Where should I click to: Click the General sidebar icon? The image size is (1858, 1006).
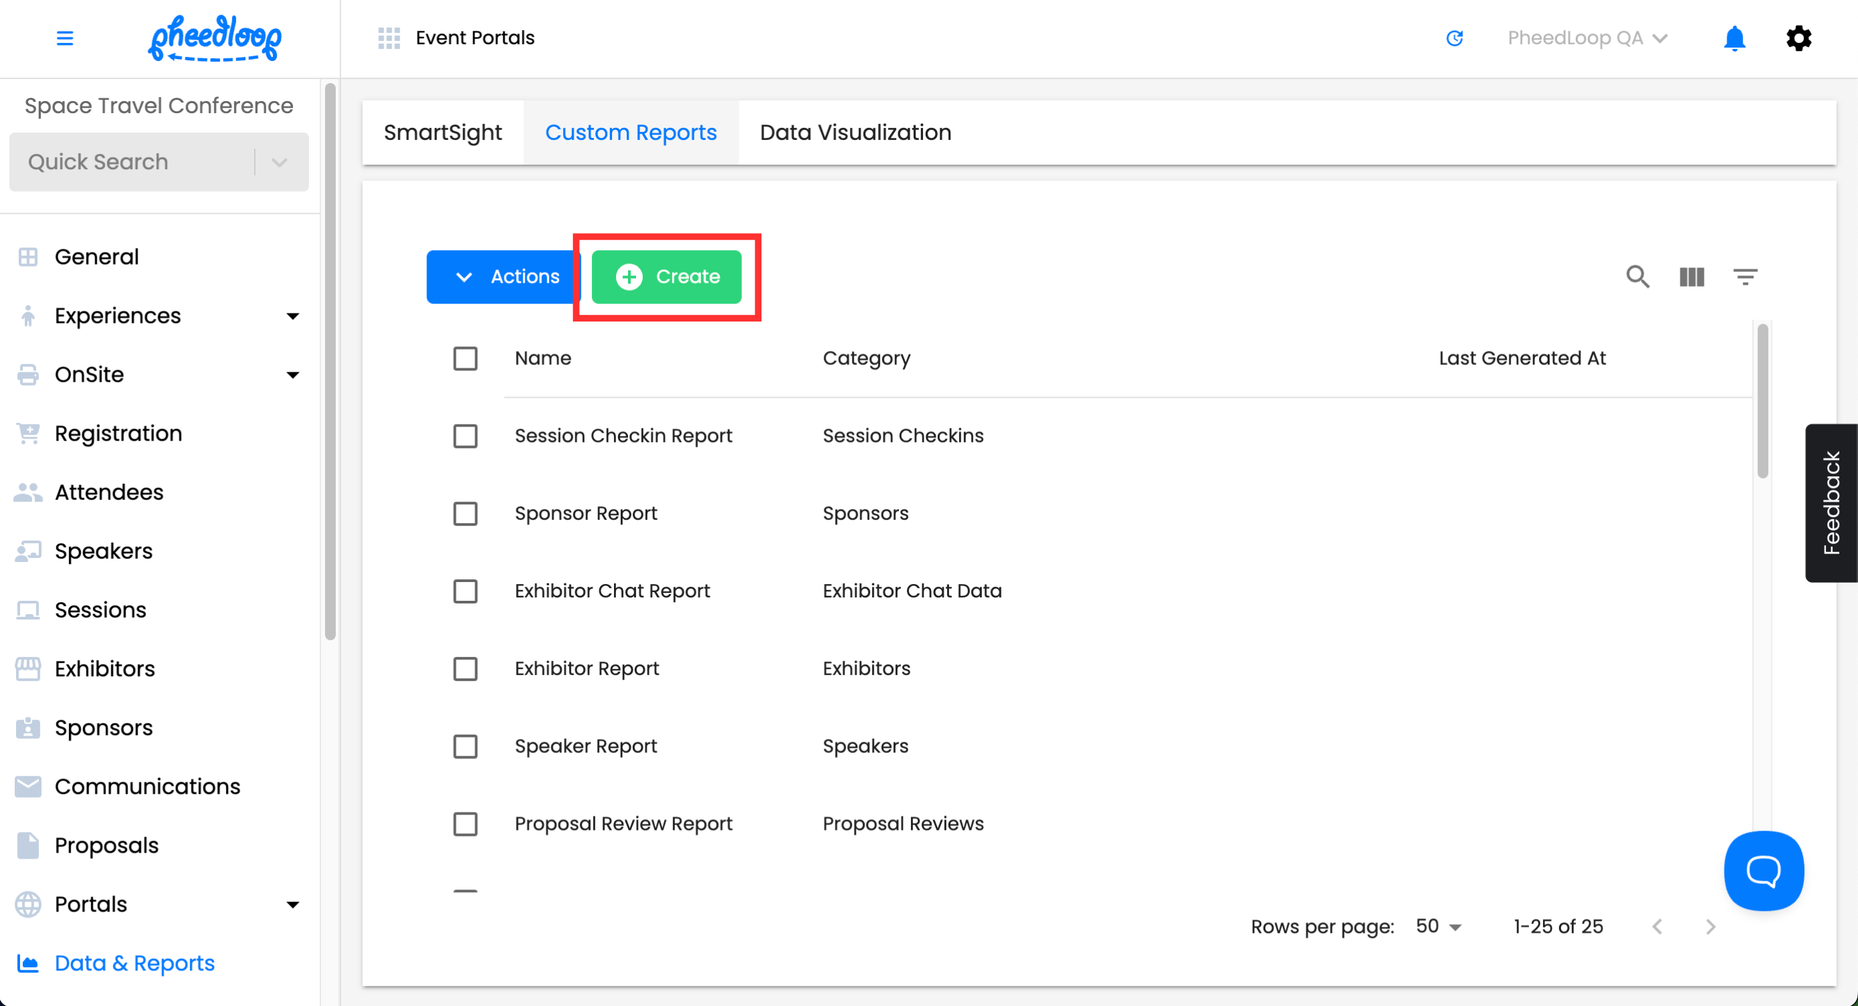pyautogui.click(x=27, y=257)
